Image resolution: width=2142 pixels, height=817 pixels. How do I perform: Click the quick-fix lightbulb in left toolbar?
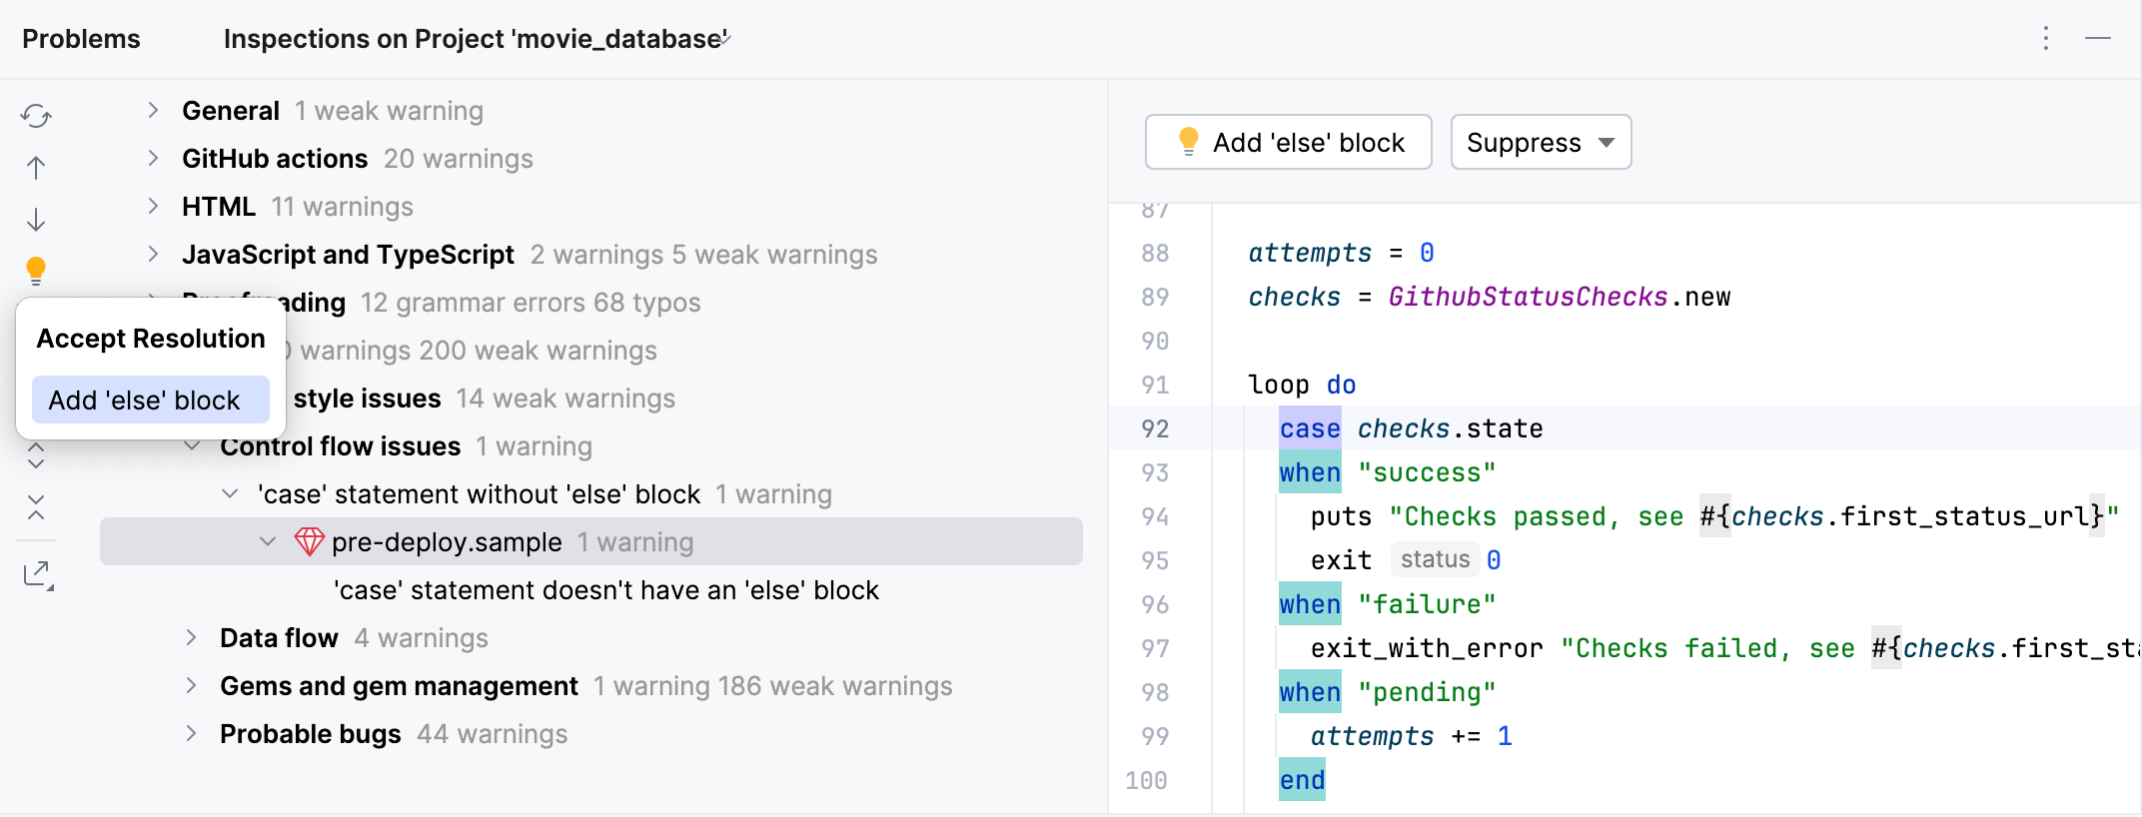pyautogui.click(x=36, y=270)
